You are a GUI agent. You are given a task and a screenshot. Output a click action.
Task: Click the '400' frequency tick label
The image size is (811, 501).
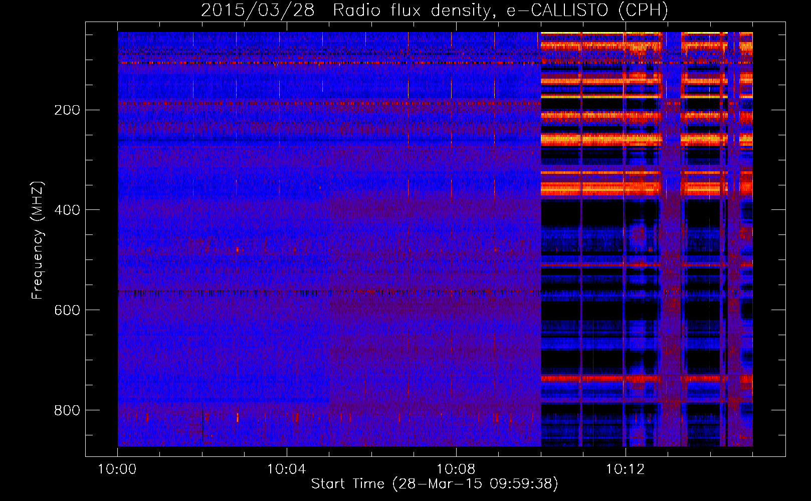pos(67,210)
